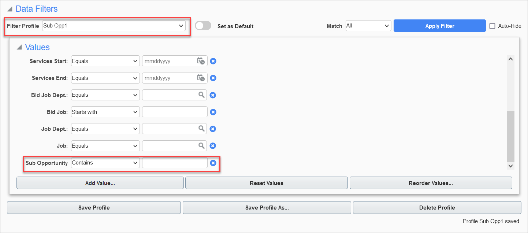
Task: Click the Values list scroll up arrow
Action: pyautogui.click(x=511, y=59)
